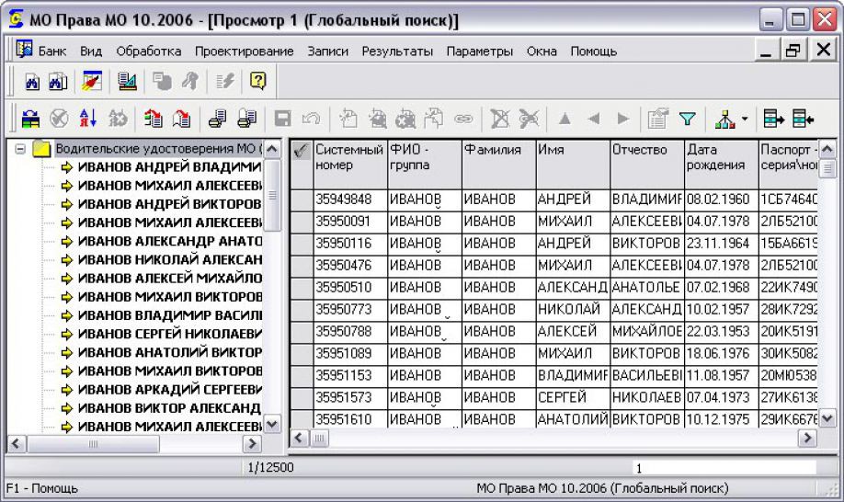Screen dimensions: 844x502
Task: Open the dropdown arrow beside the hierarchy icon
Action: [745, 119]
